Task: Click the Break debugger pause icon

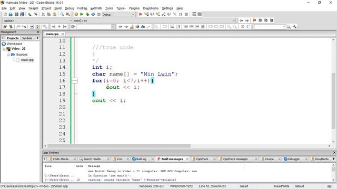Action: tap(181, 14)
